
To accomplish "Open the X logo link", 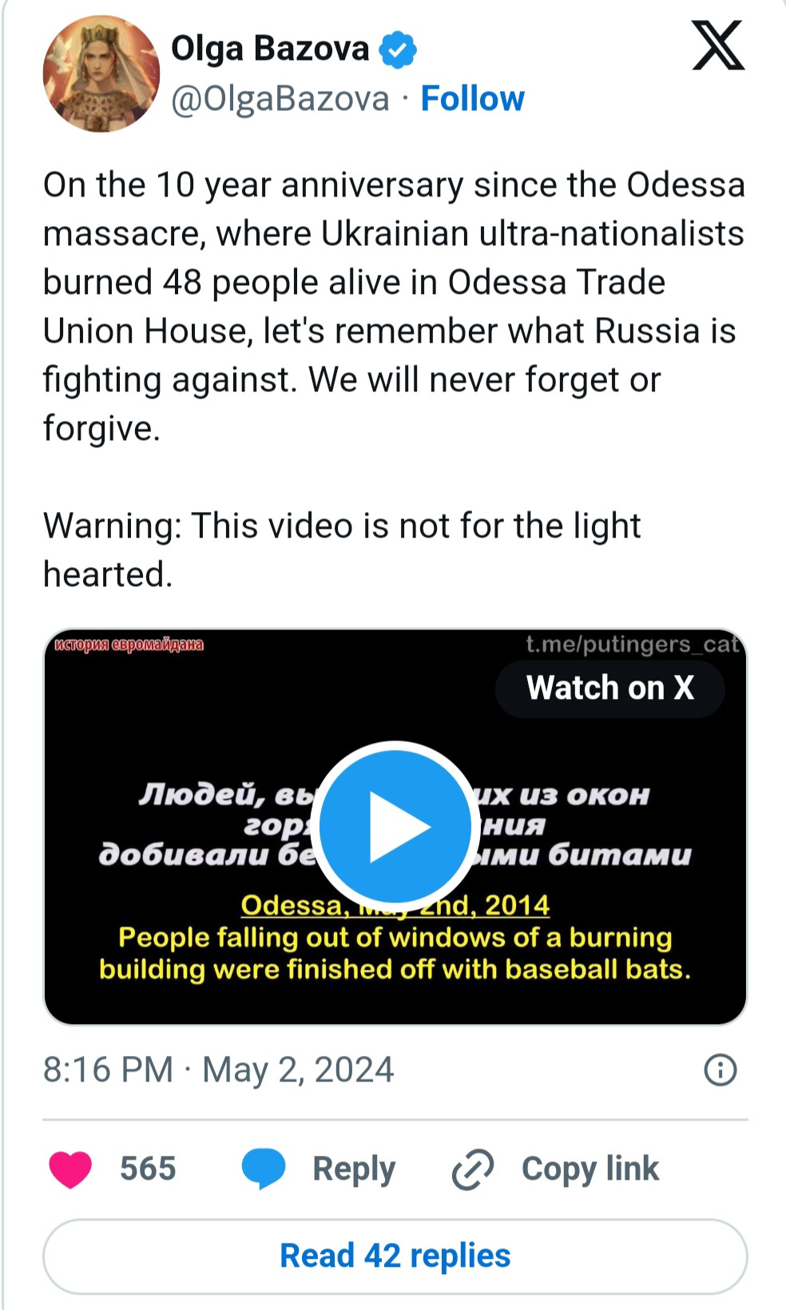I will (718, 46).
